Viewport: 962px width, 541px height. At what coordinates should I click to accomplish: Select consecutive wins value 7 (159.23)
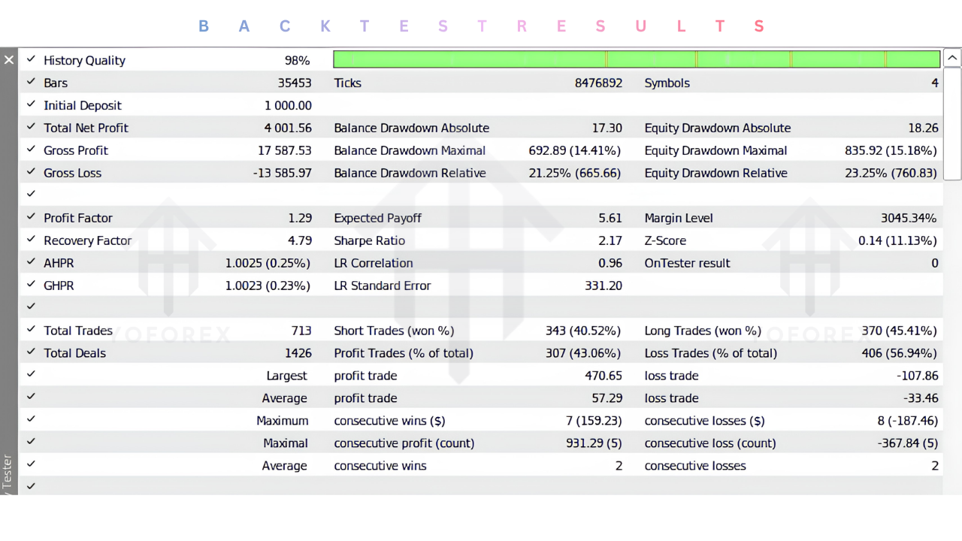[594, 421]
